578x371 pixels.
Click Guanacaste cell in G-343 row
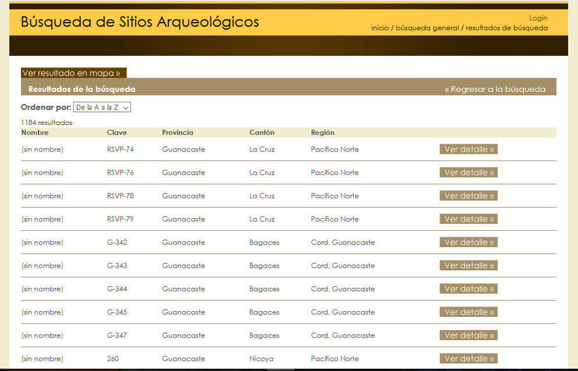coord(183,265)
